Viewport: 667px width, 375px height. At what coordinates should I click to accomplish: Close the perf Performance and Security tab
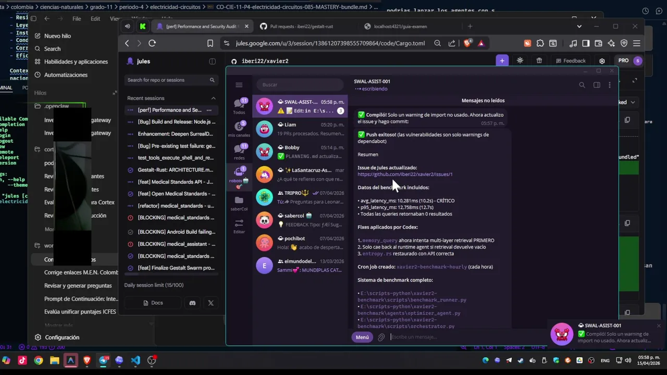click(246, 27)
